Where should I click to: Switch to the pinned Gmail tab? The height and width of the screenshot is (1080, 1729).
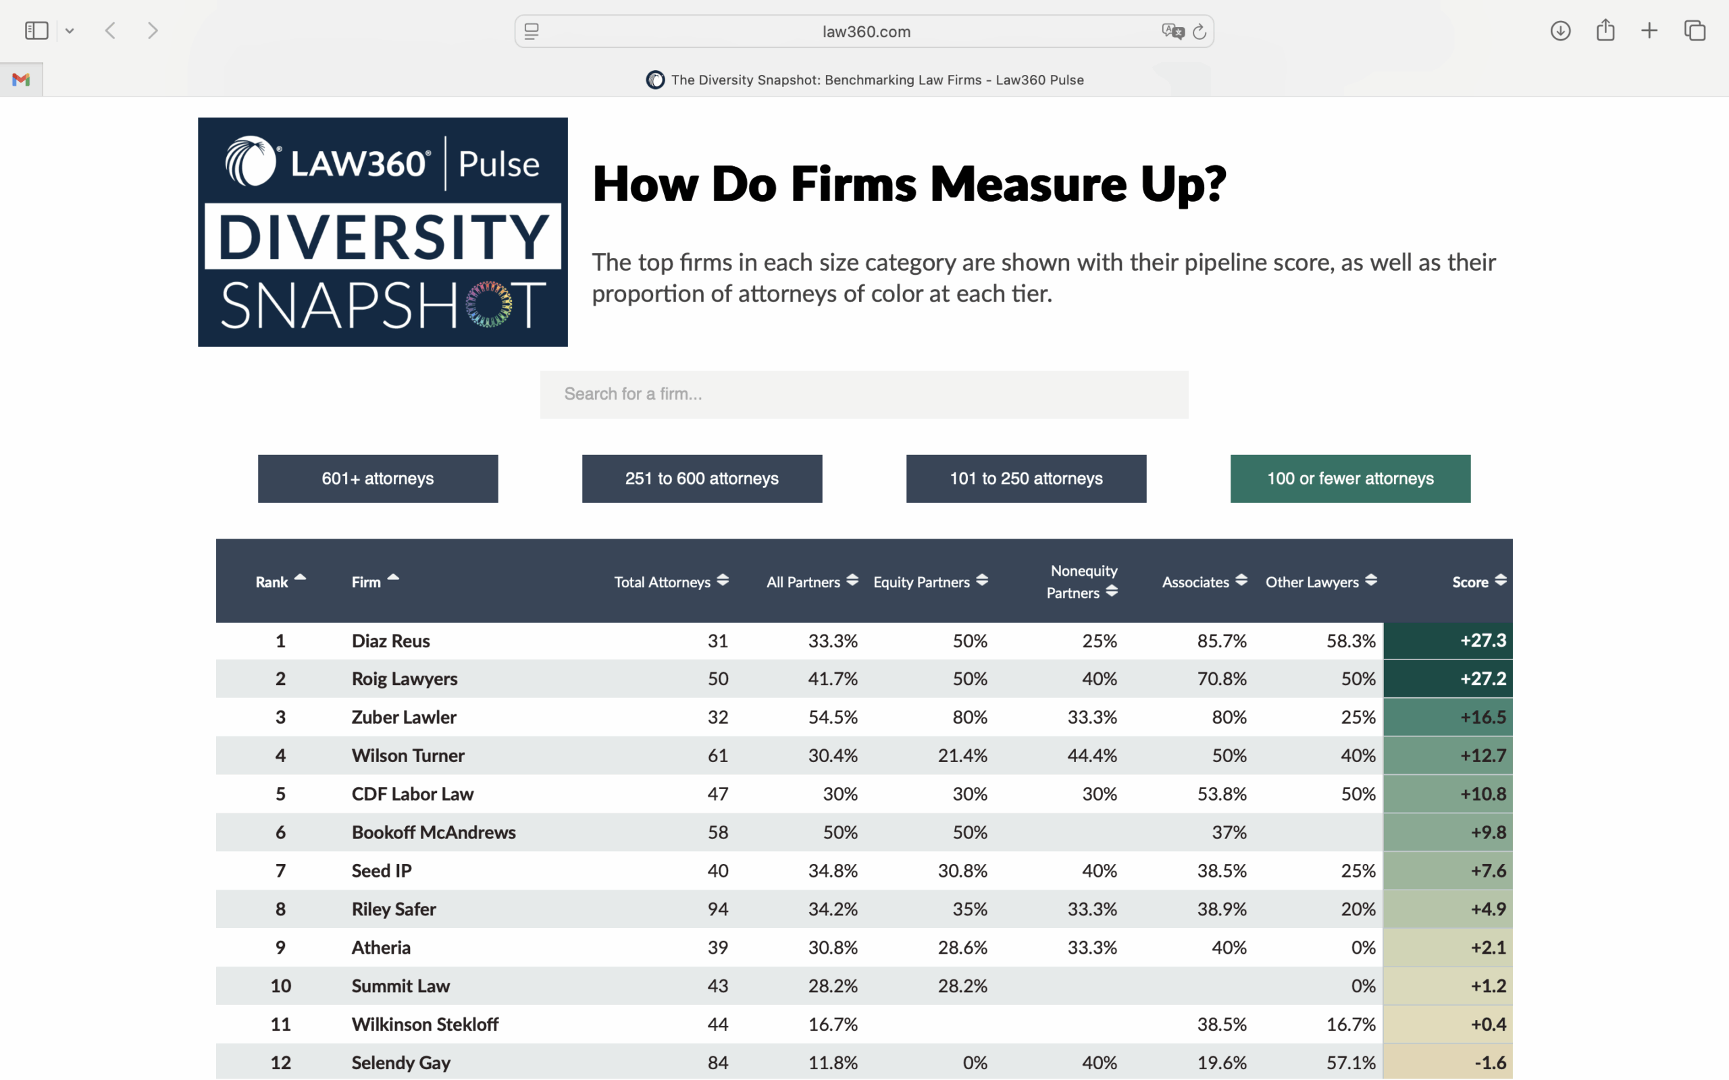[22, 79]
